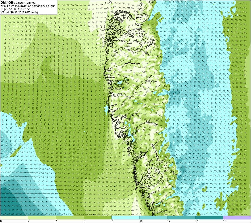Viewport: 251px width, 223px height.
Task: Click the legend label '4'
Action: [56, 221]
